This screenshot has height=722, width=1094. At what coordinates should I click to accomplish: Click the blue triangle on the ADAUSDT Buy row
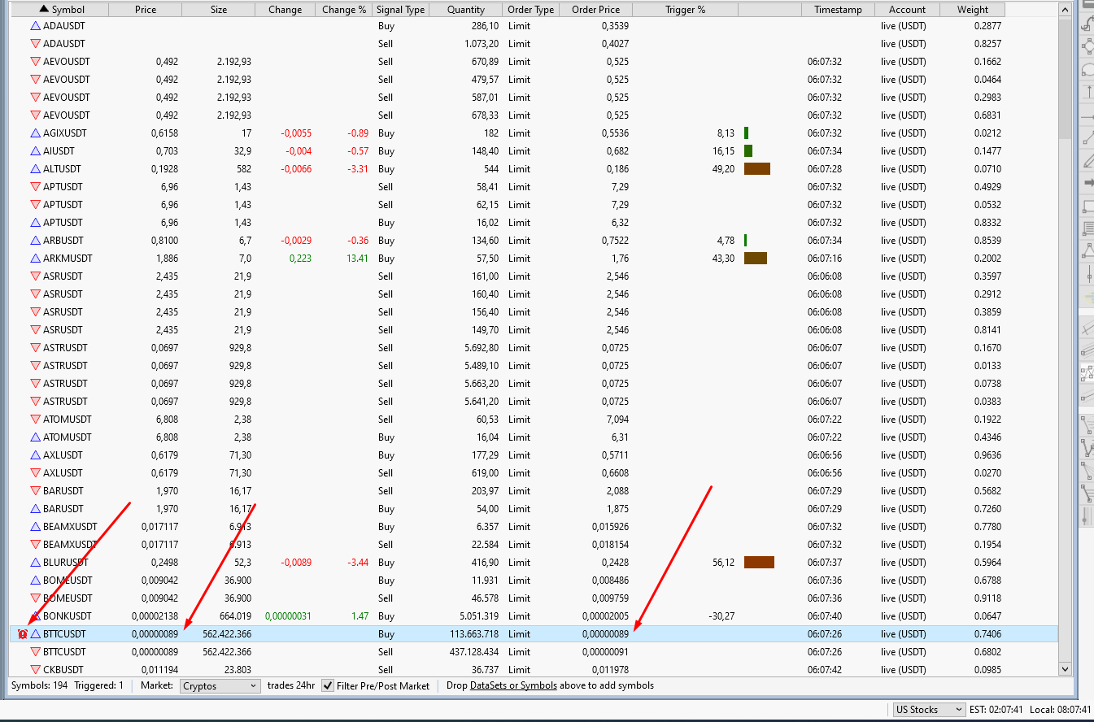[x=35, y=26]
